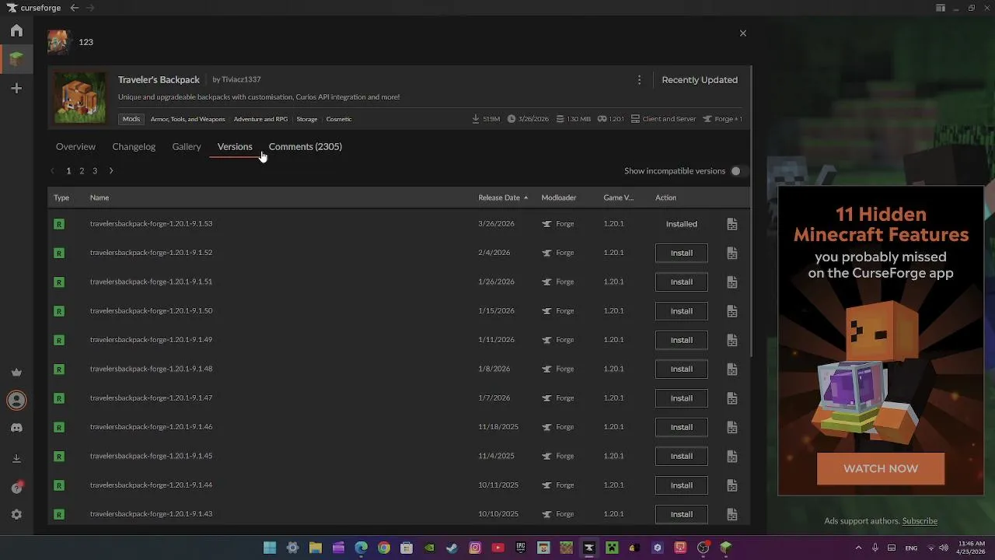Screen dimensions: 995x560
Task: View changelog icon for version 9.1.45
Action: coord(731,456)
